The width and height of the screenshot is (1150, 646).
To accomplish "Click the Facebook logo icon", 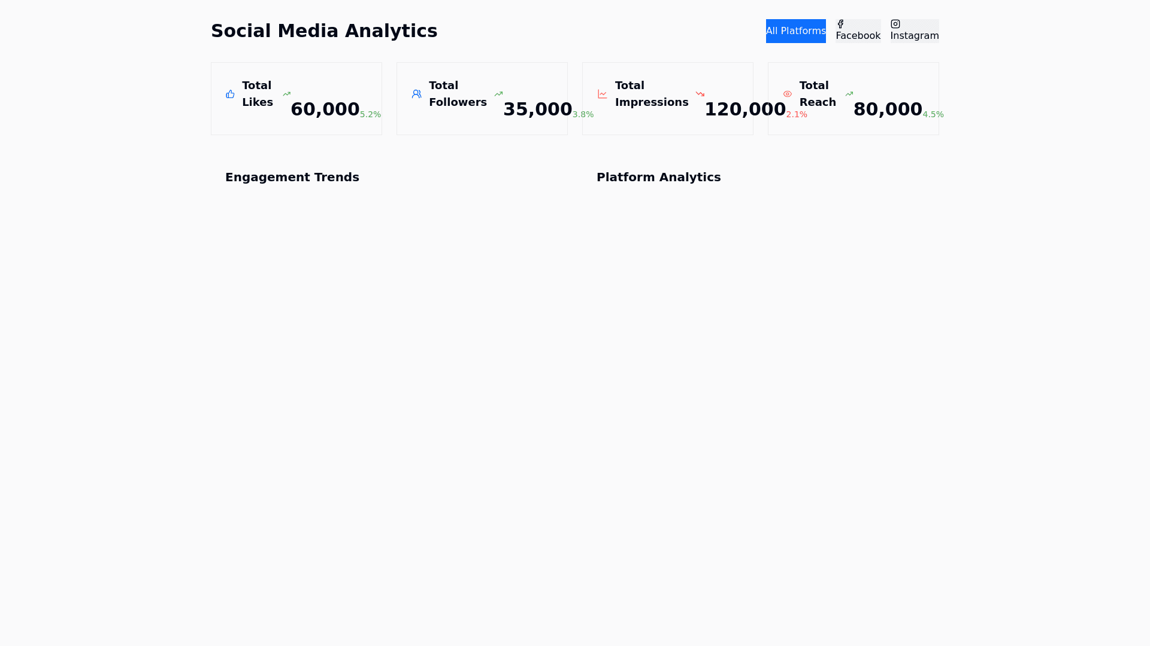I will [x=840, y=24].
